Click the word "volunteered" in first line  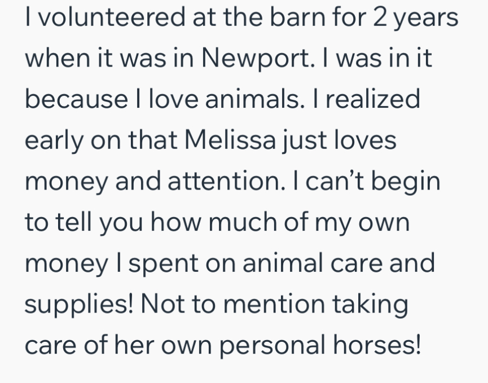tap(108, 17)
